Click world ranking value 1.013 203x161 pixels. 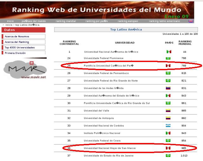click(184, 155)
